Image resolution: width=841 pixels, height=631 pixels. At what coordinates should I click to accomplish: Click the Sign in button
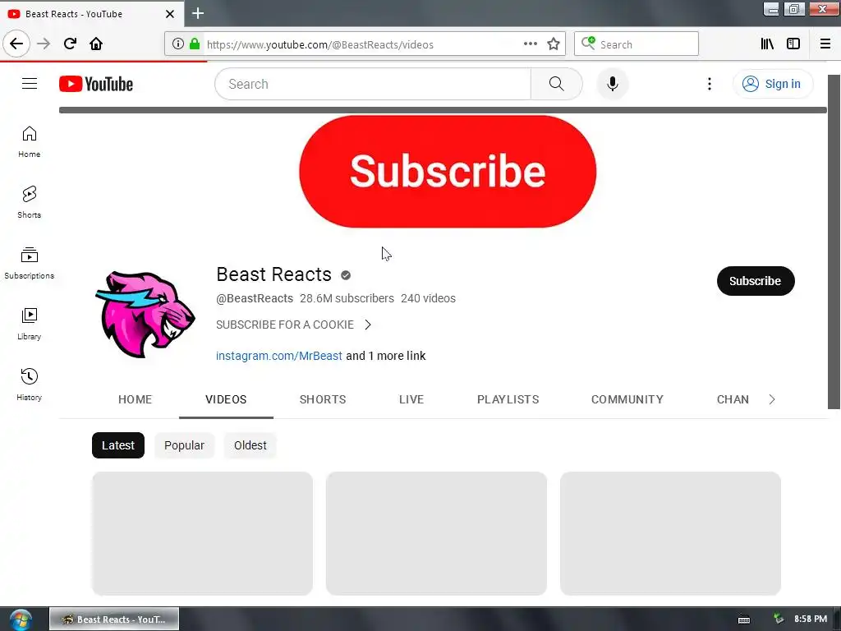(x=772, y=85)
